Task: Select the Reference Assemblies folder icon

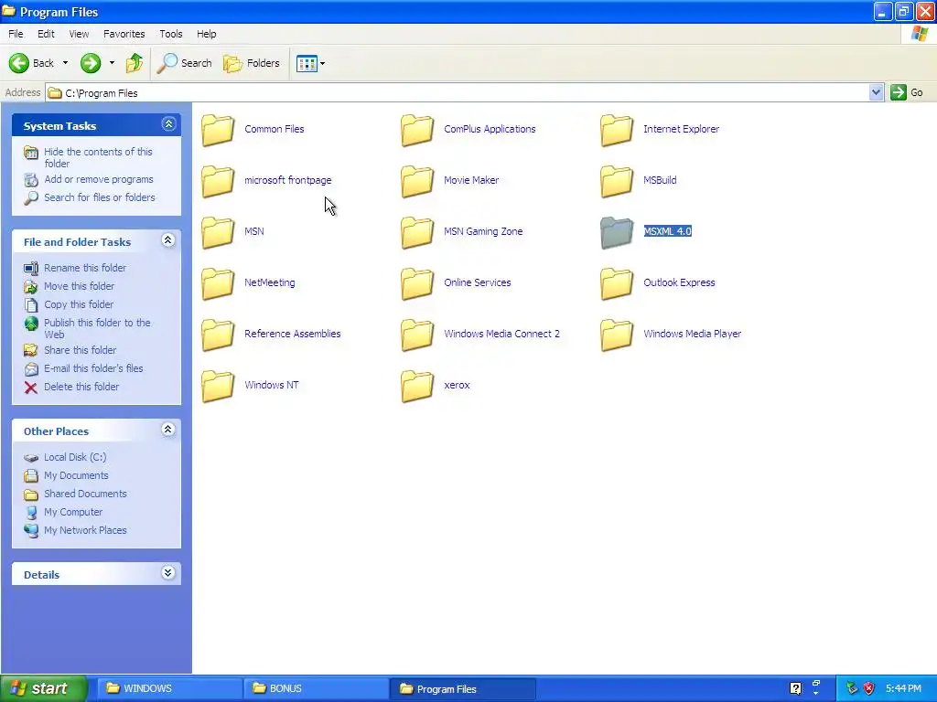Action: 218,335
